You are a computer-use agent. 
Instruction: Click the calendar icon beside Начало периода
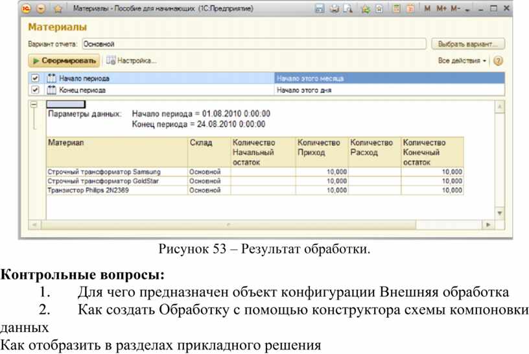click(x=51, y=78)
